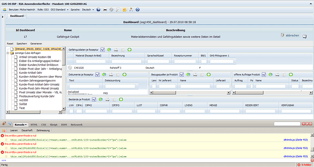The height and width of the screenshot is (167, 314).
Task: Click the blue round arrow icon in the top toolbar
Action: (x=137, y=10)
